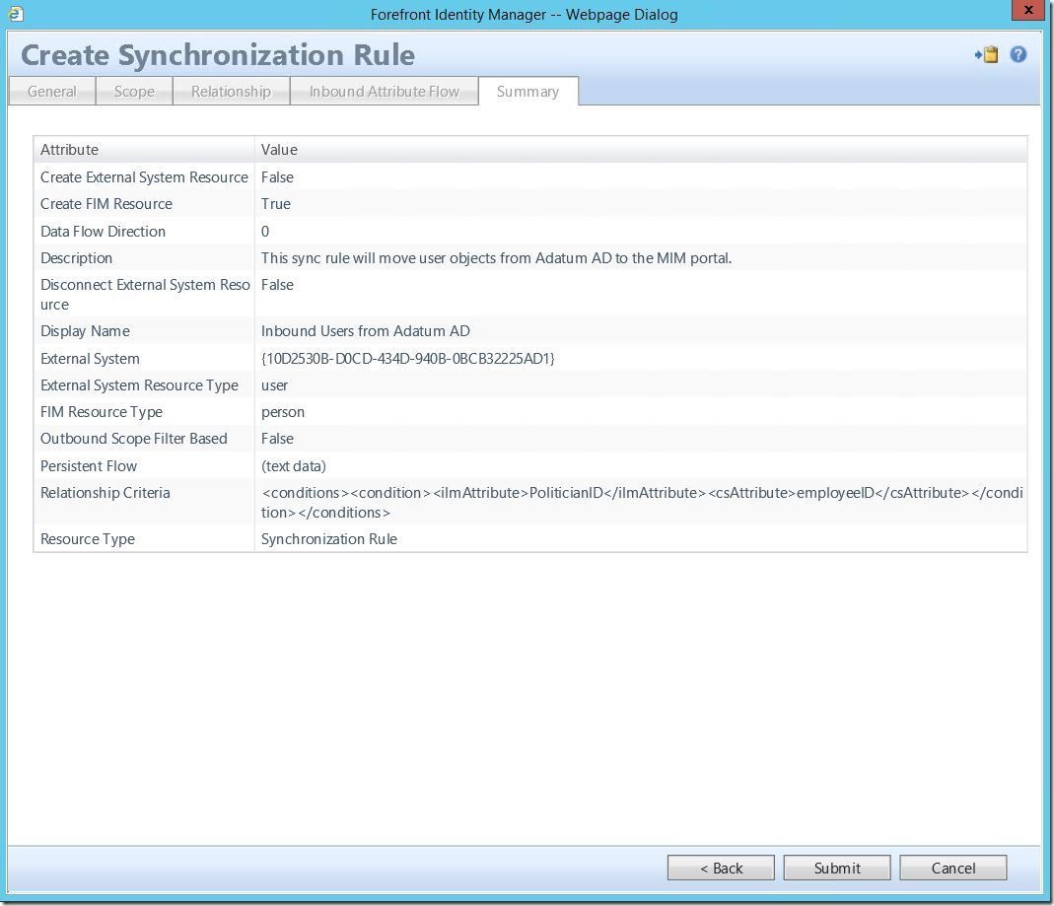1054x906 pixels.
Task: Click the Attribute column header
Action: click(70, 150)
